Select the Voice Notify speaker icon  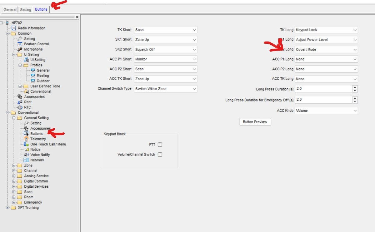point(26,155)
